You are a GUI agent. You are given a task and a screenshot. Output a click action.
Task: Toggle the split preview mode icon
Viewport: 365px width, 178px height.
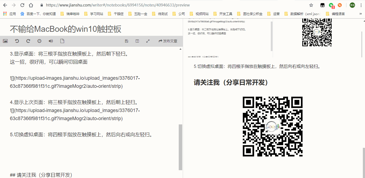[x=137, y=41]
